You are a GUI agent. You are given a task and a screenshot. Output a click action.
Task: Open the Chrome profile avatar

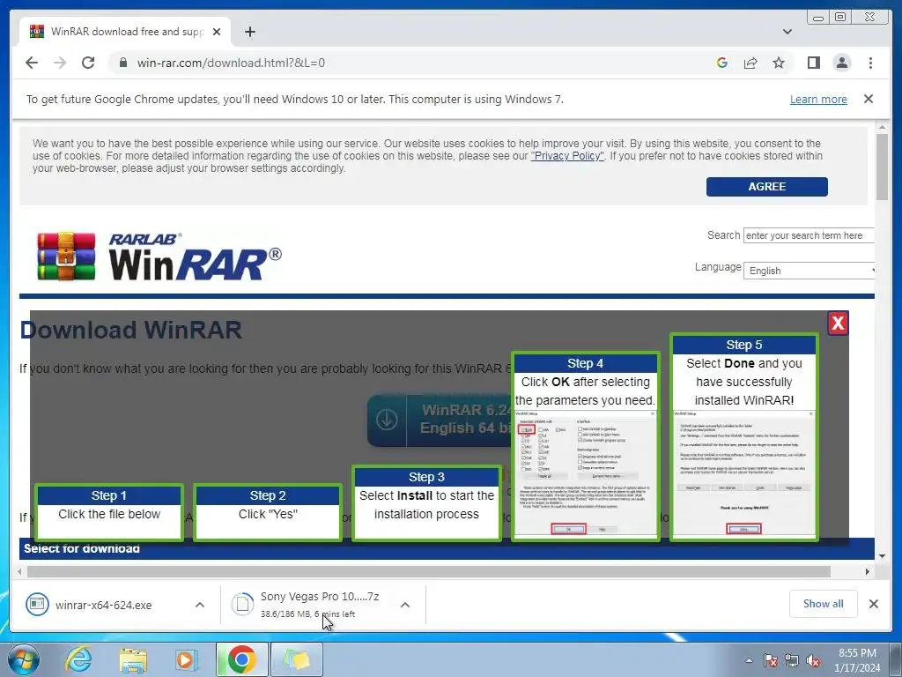[x=841, y=63]
